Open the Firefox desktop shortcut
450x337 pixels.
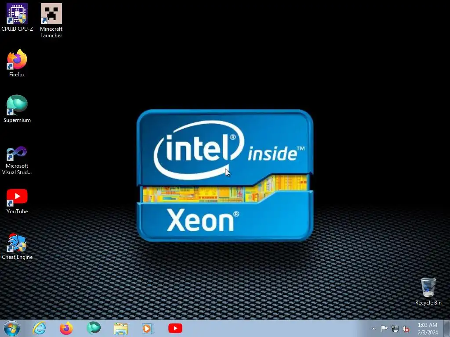17,63
